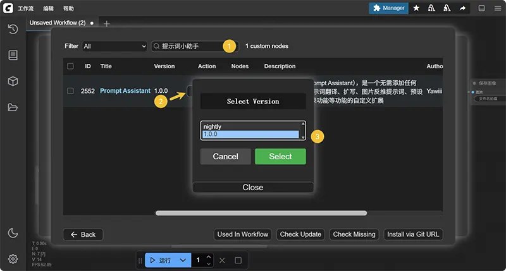506x271 pixels.
Task: Open the workflows folder icon
Action: coord(13,107)
